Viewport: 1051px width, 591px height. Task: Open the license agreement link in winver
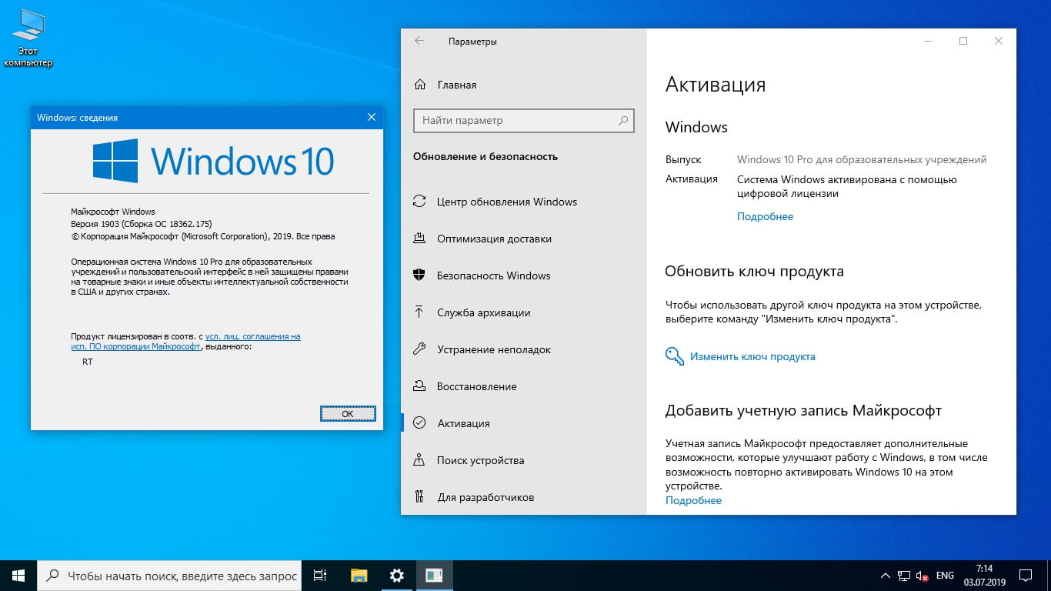252,336
